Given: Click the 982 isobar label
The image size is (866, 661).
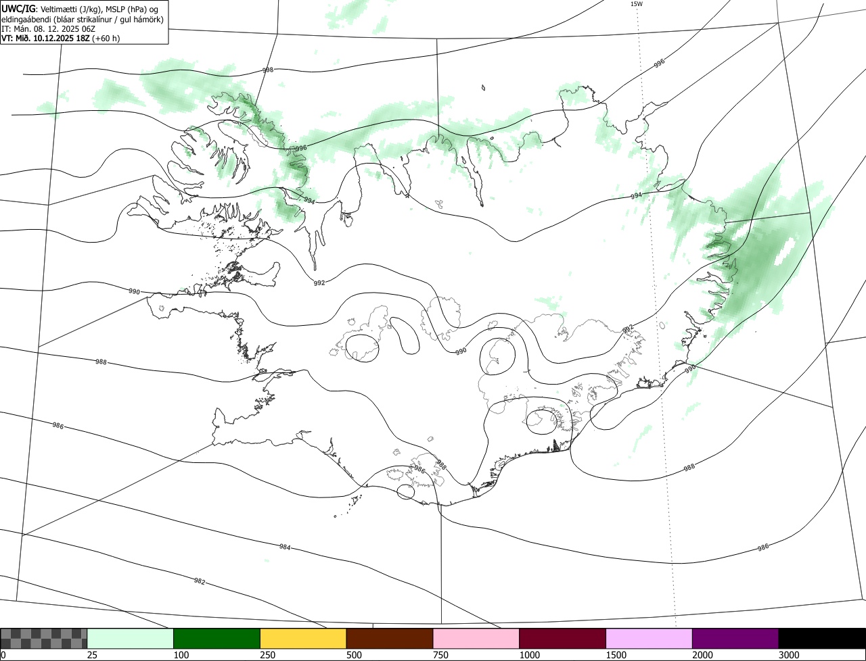Looking at the screenshot, I should pos(200,581).
